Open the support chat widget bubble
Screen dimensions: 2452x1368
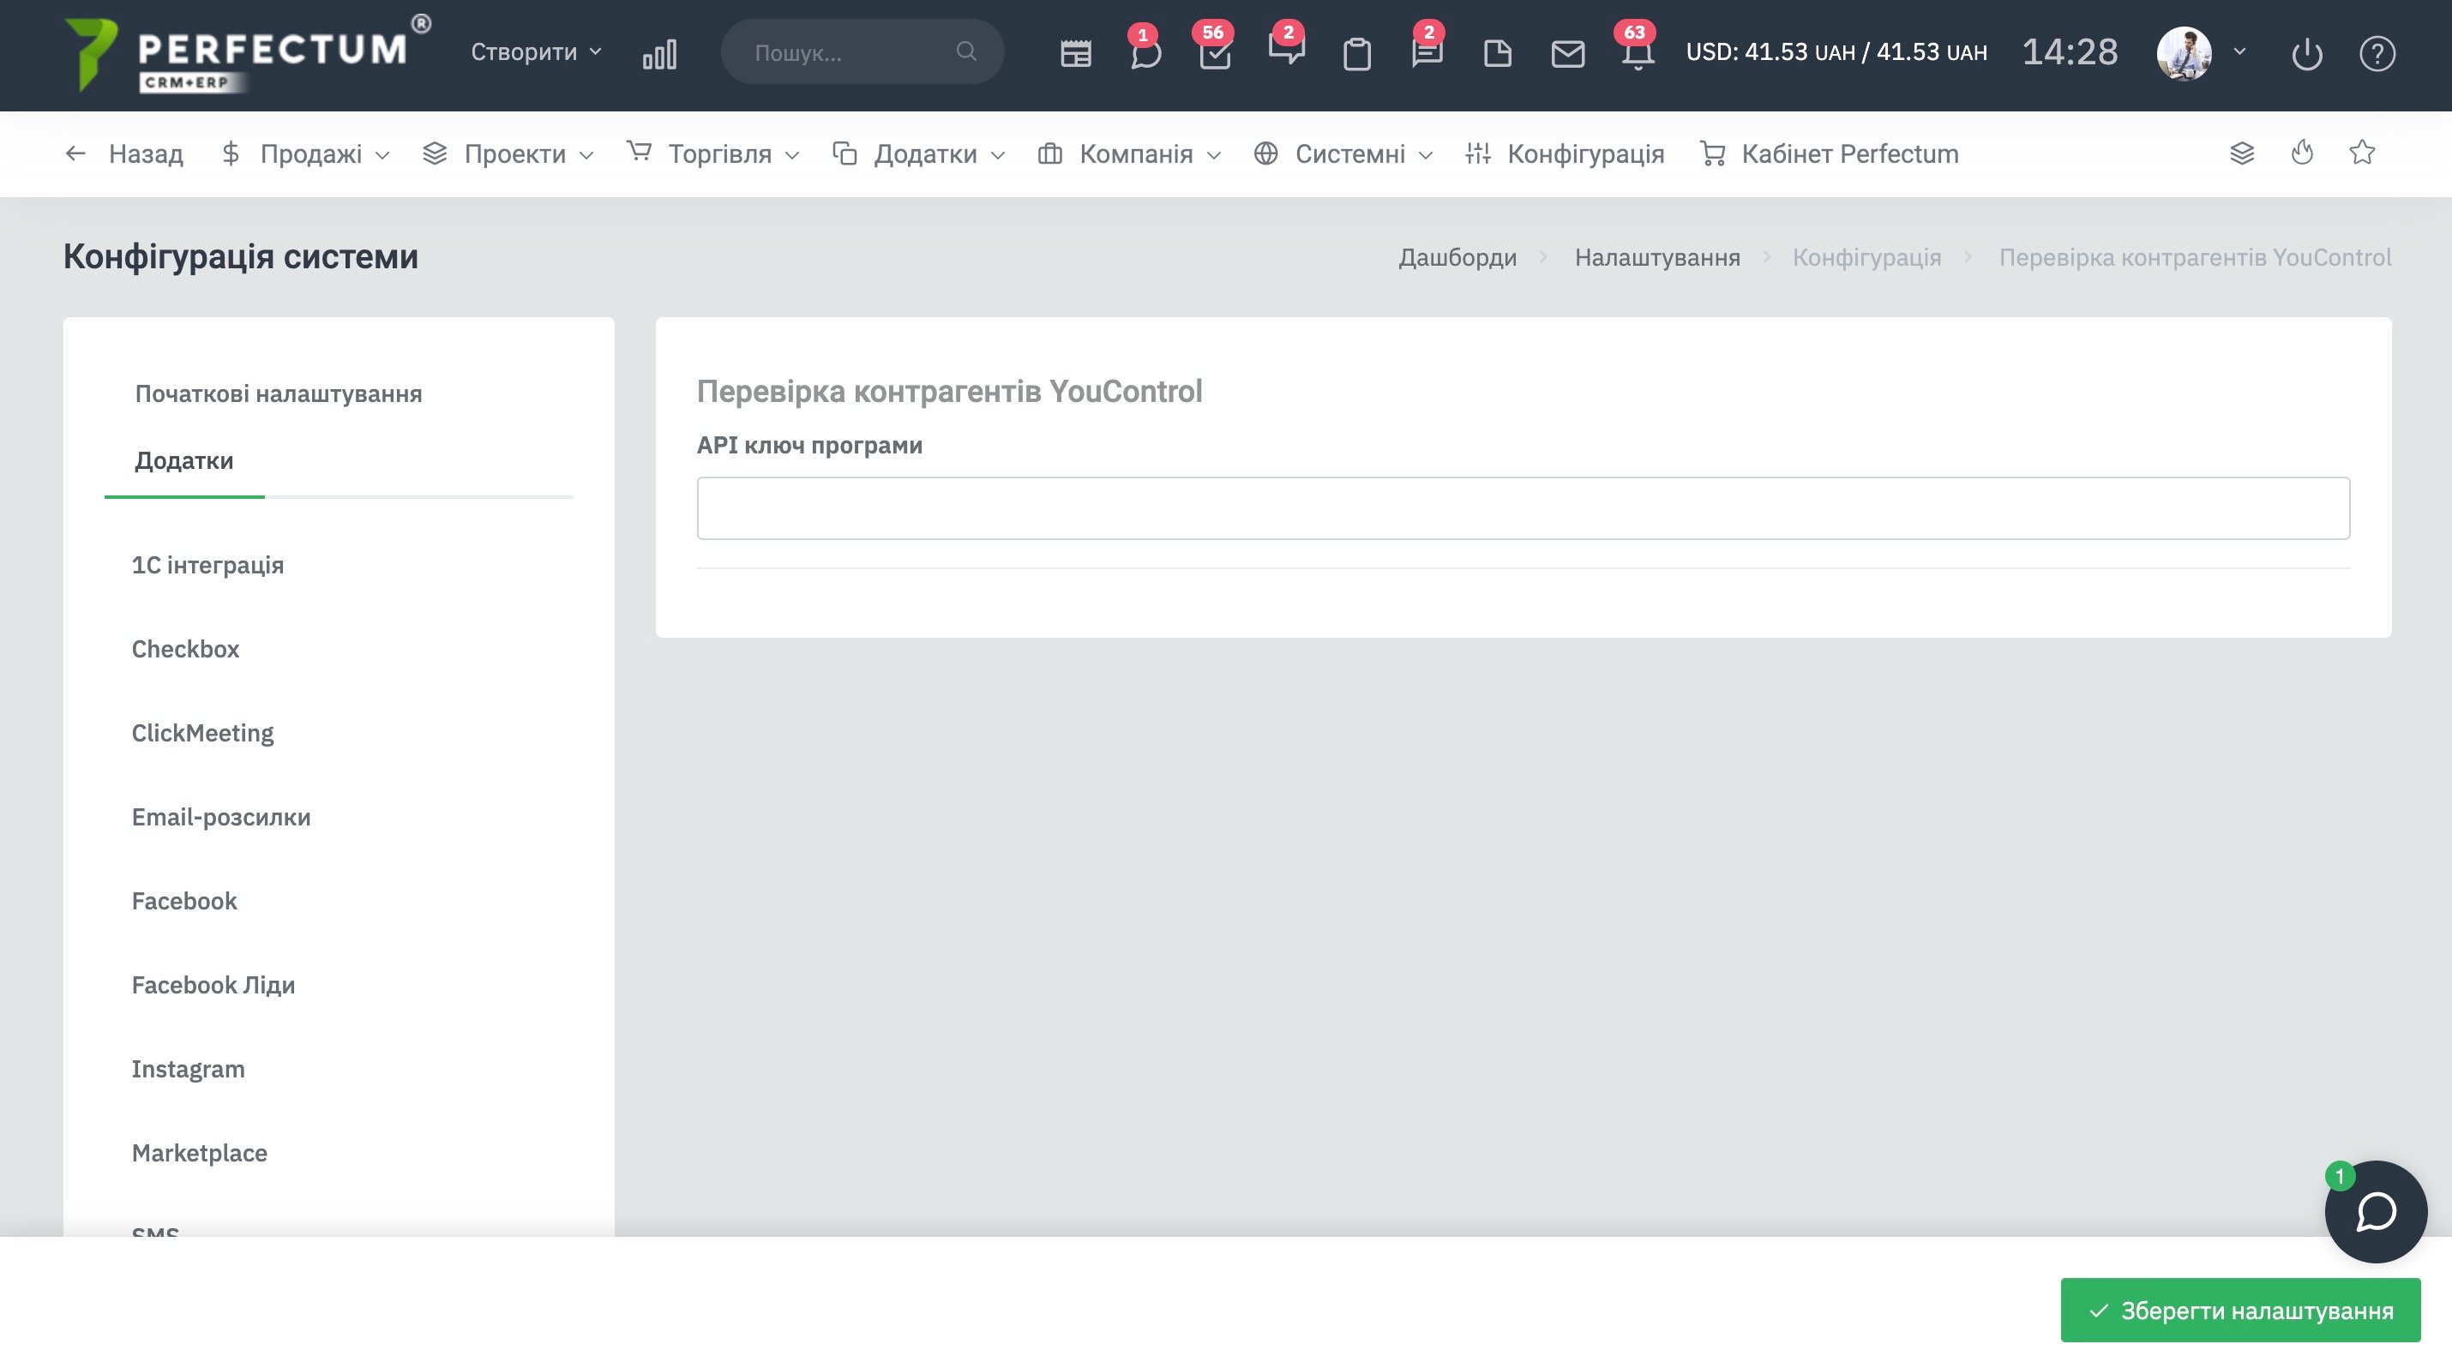[2376, 1211]
